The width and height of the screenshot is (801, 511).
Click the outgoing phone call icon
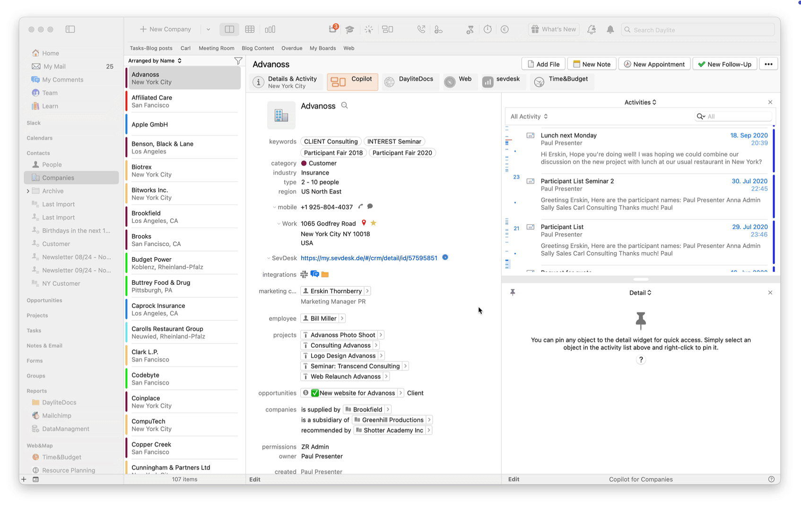click(x=421, y=29)
